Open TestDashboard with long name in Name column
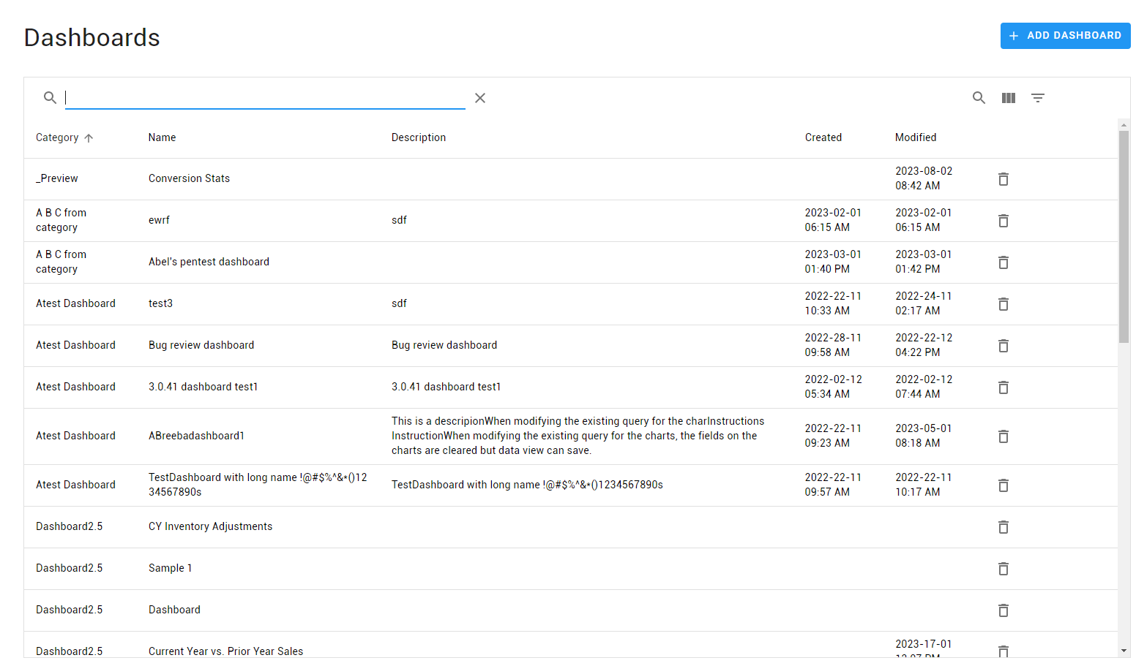This screenshot has width=1136, height=666. coord(258,485)
